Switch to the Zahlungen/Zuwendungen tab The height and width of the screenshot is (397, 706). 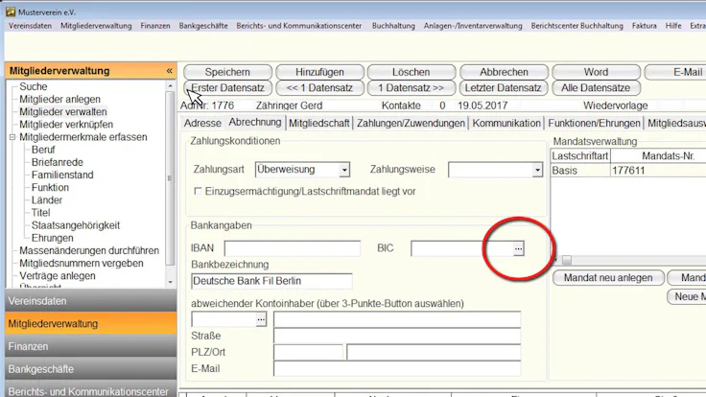(411, 124)
